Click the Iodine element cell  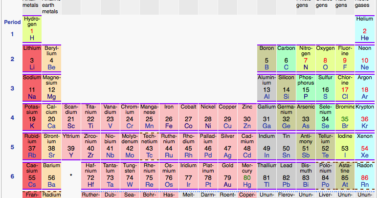pyautogui.click(x=345, y=146)
